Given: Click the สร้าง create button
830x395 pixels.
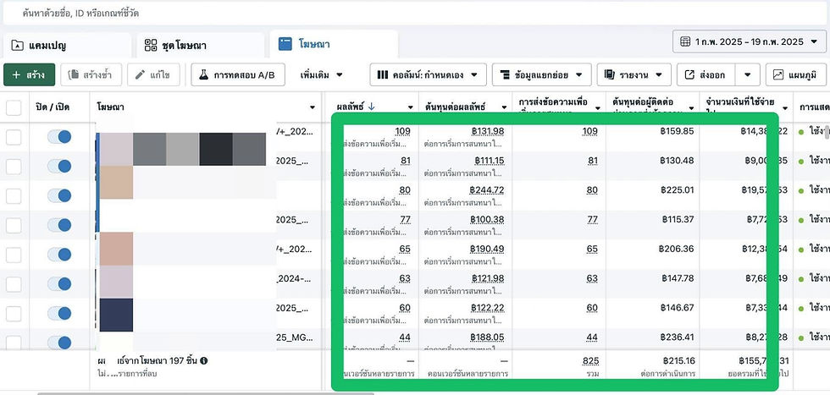Looking at the screenshot, I should [x=29, y=74].
